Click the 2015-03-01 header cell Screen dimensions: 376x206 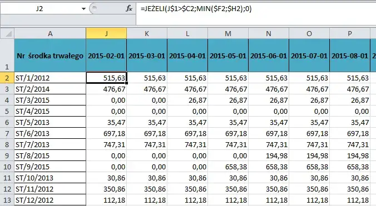(x=147, y=56)
